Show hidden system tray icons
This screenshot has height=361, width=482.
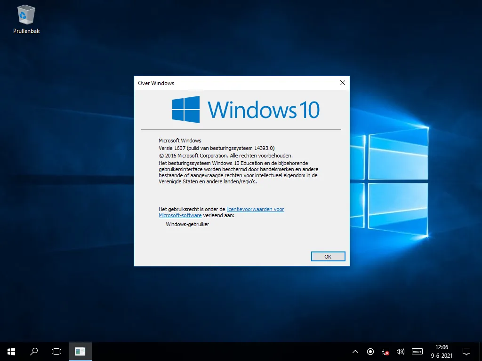click(x=355, y=352)
